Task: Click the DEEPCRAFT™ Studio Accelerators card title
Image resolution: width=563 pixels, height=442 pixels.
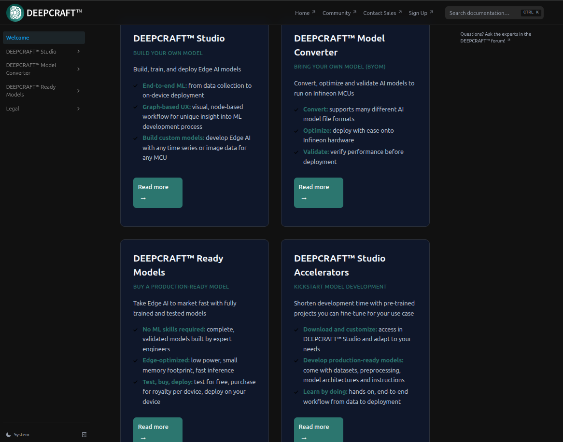Action: point(339,265)
